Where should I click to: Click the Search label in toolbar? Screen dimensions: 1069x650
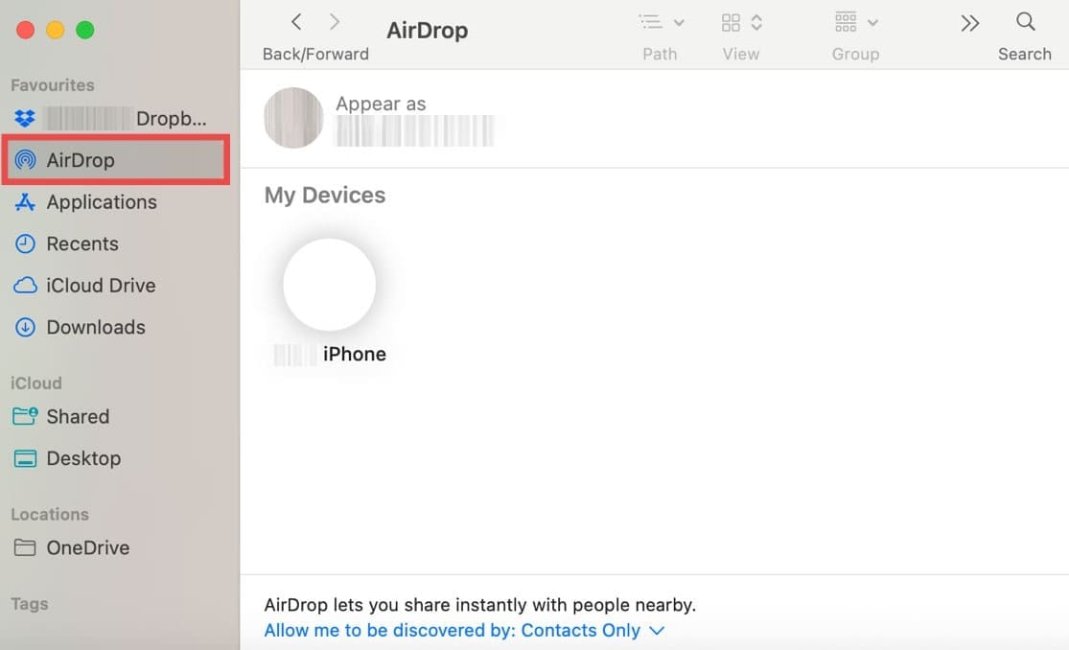[1025, 54]
